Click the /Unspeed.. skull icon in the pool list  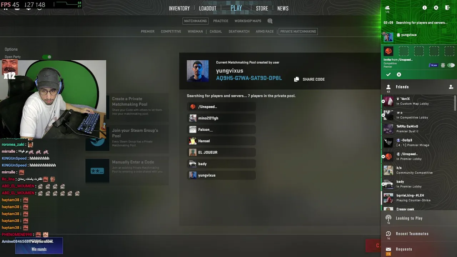(x=193, y=106)
